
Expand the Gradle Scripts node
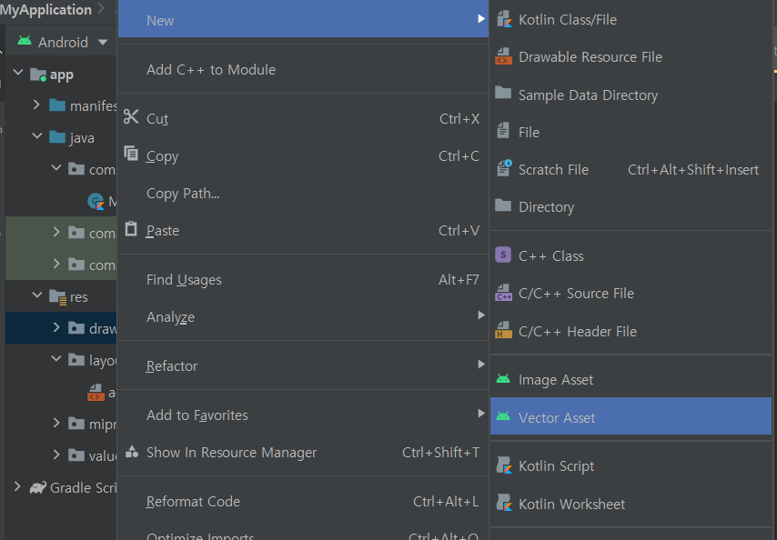[x=17, y=487]
